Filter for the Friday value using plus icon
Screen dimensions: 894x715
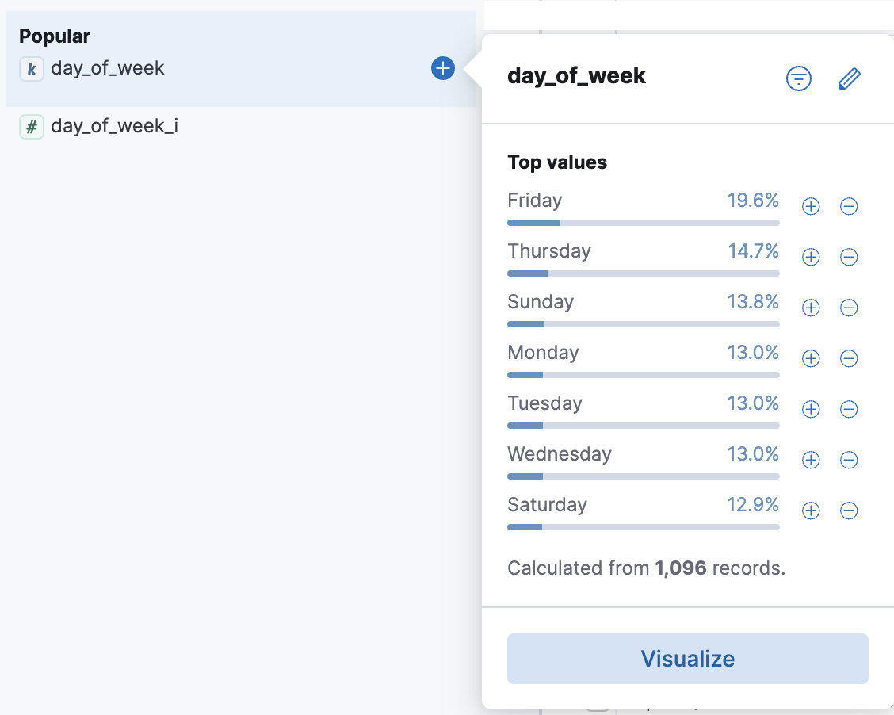[x=810, y=206]
